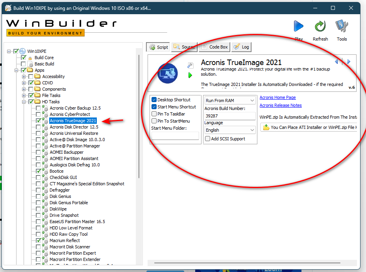This screenshot has width=366, height=272.
Task: Select HDD Low Level Format entry
Action: tap(71, 228)
